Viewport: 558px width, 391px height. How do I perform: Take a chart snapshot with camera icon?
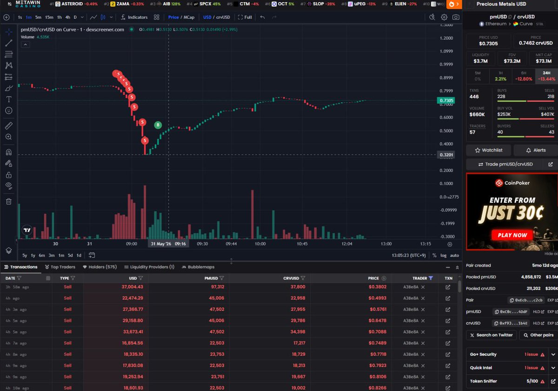456,17
